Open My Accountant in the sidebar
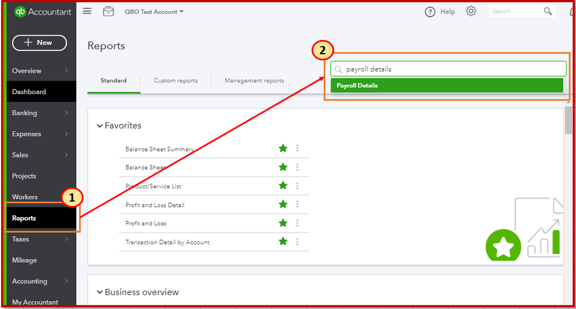 tap(35, 302)
